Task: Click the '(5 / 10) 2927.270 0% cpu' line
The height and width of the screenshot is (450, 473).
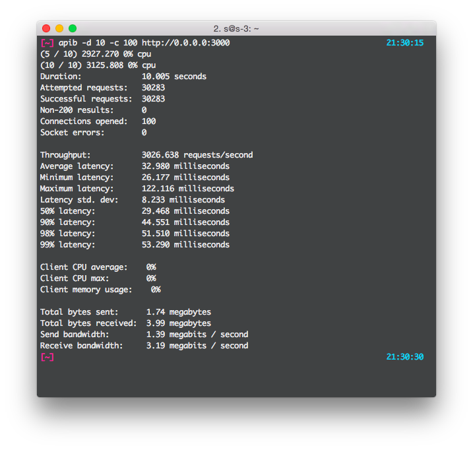Action: click(96, 54)
